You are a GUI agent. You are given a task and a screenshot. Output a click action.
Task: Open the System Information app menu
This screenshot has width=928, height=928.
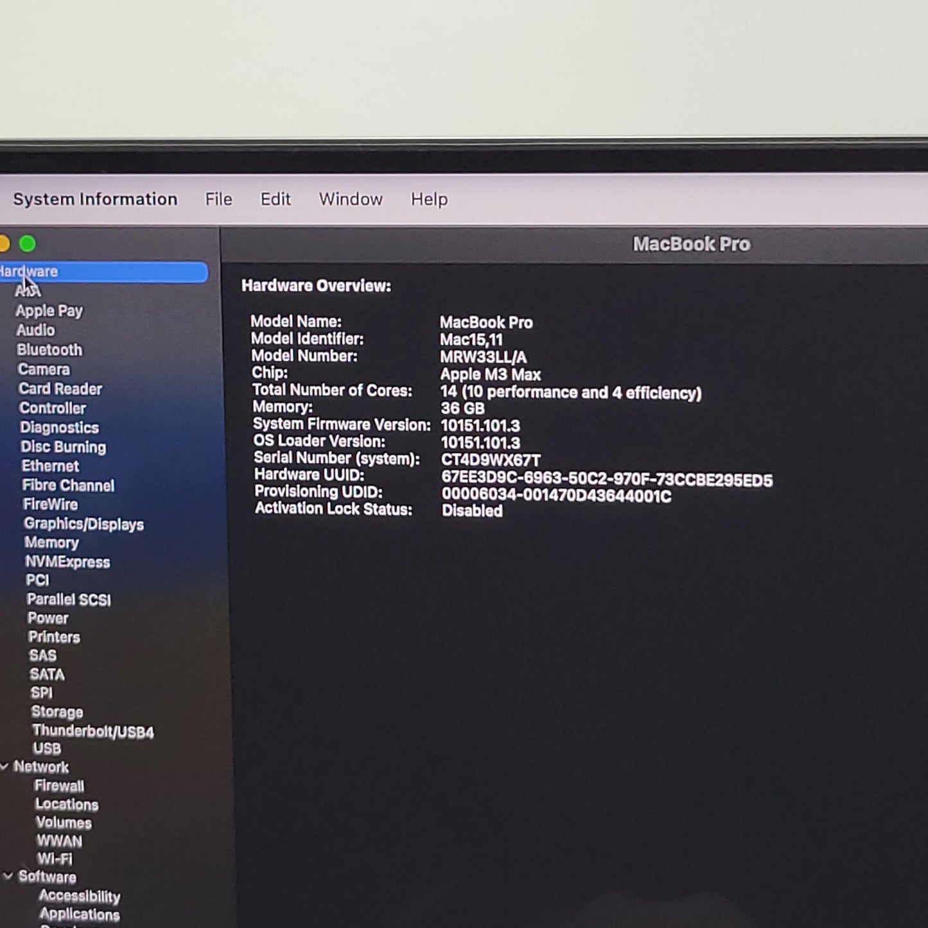[x=95, y=199]
